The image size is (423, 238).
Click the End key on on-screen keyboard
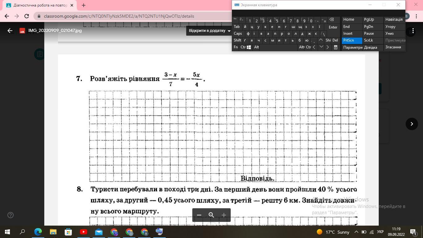[352, 27]
